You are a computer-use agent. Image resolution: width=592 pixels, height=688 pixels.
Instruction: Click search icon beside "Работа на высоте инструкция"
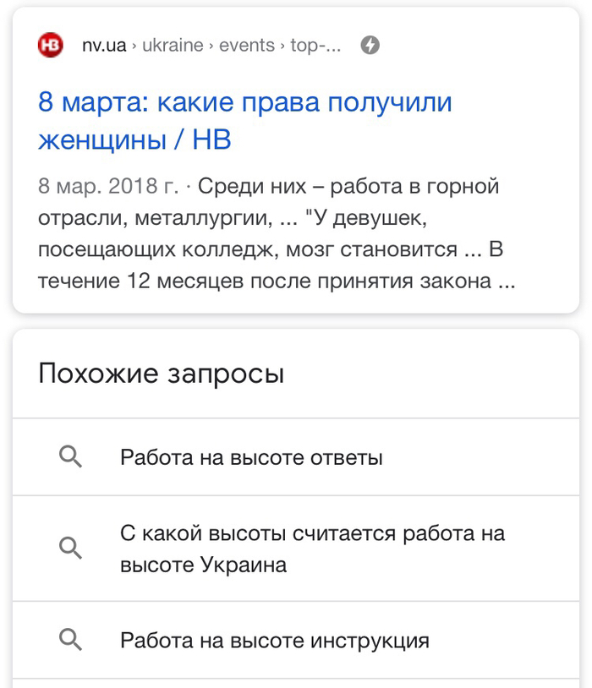point(71,640)
